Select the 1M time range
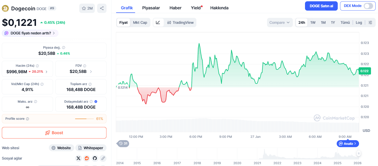Image resolution: width=378 pixels, height=166 pixels. coord(323,22)
